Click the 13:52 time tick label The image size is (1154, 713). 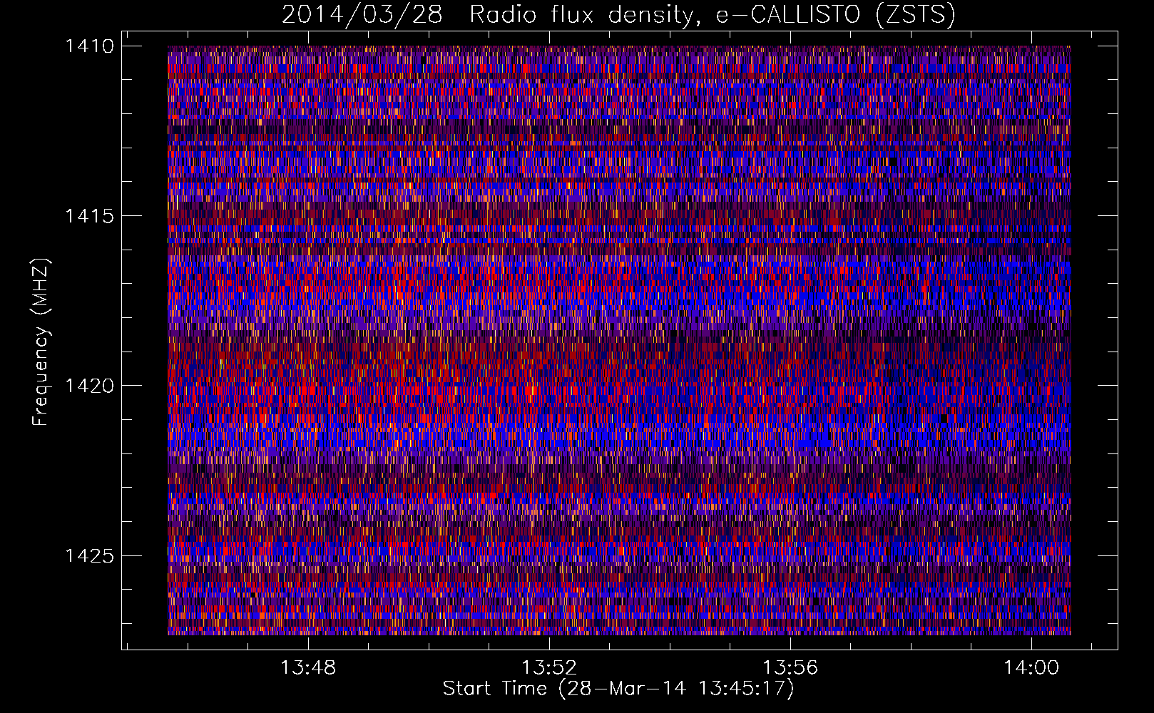click(x=549, y=668)
